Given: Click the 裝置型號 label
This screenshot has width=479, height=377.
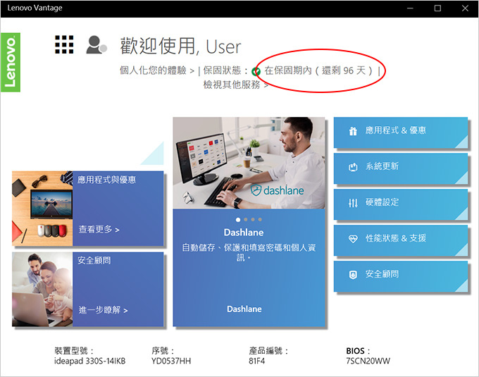Looking at the screenshot, I should click(74, 351).
